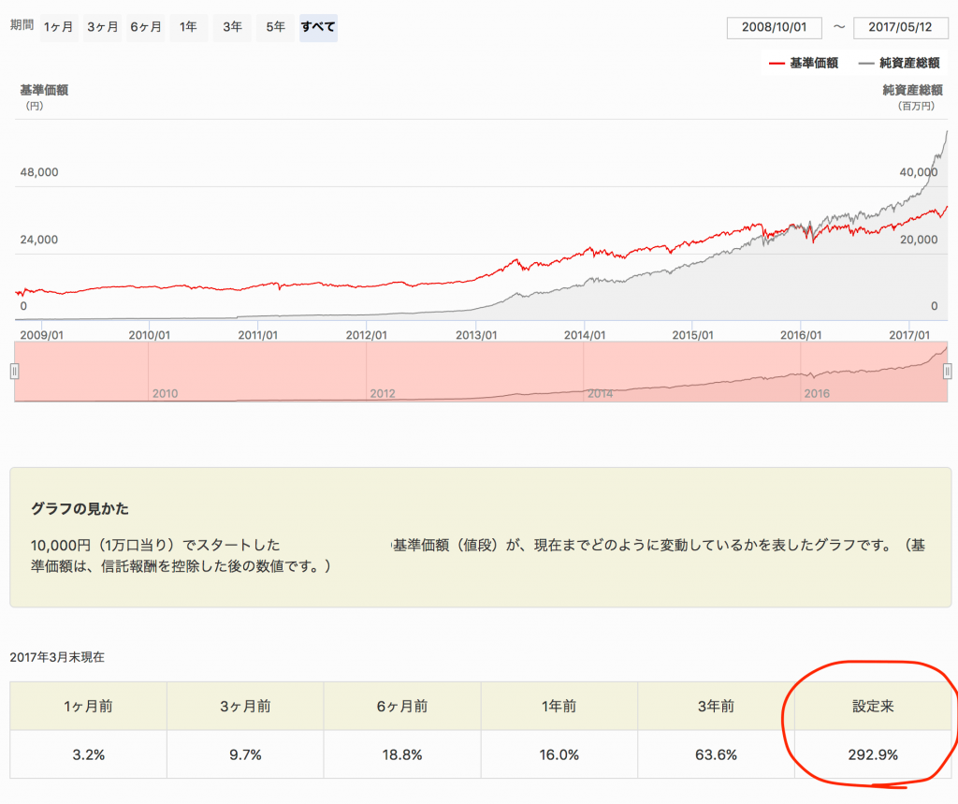958x804 pixels.
Task: Click the 20,000 right axis value
Action: pyautogui.click(x=919, y=240)
